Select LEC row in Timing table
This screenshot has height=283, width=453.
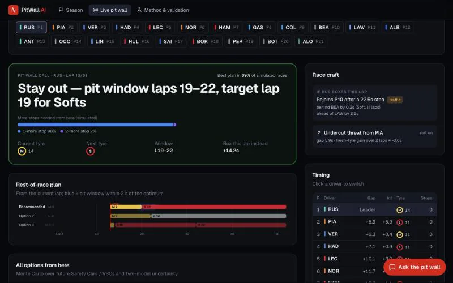(x=375, y=259)
